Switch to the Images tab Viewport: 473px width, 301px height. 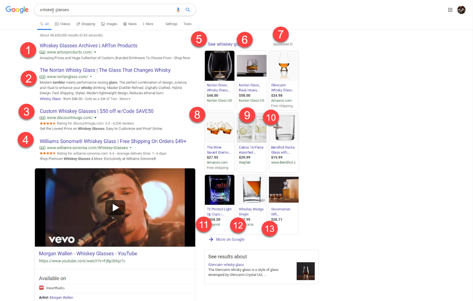click(109, 24)
